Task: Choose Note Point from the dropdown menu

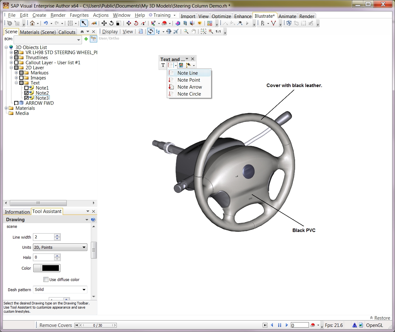Action: click(x=189, y=80)
